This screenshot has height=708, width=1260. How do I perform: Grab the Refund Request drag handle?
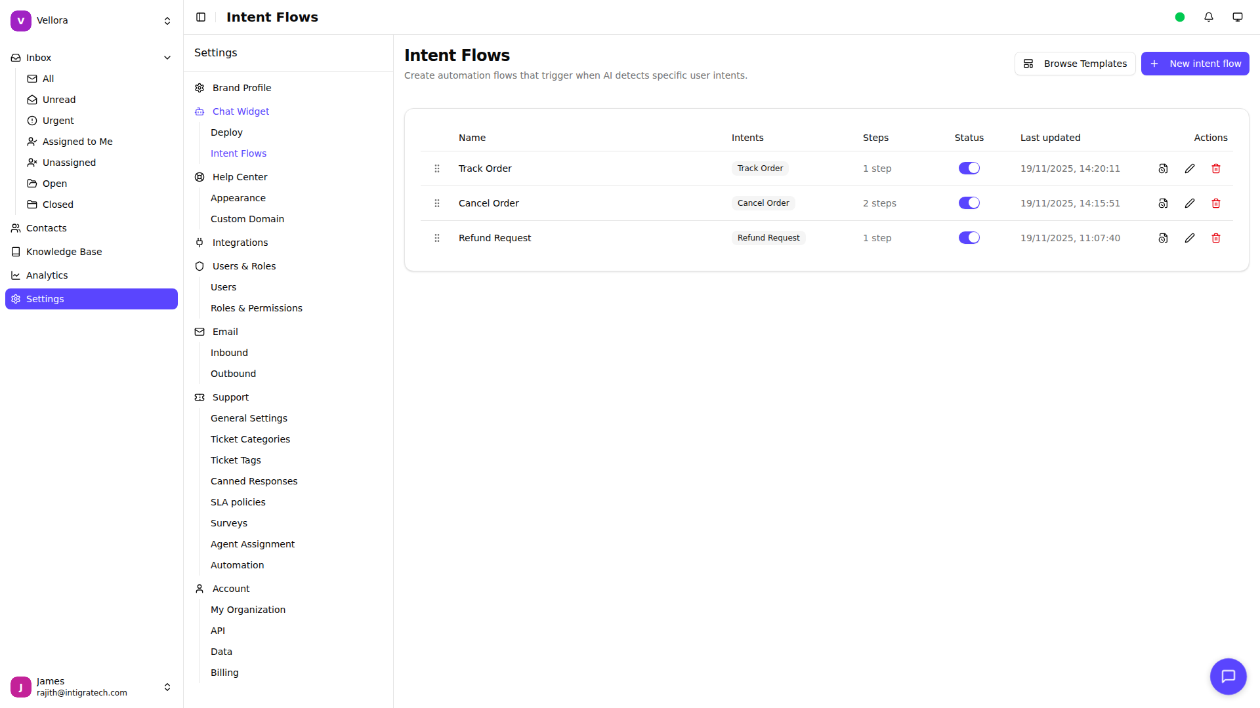pos(437,238)
